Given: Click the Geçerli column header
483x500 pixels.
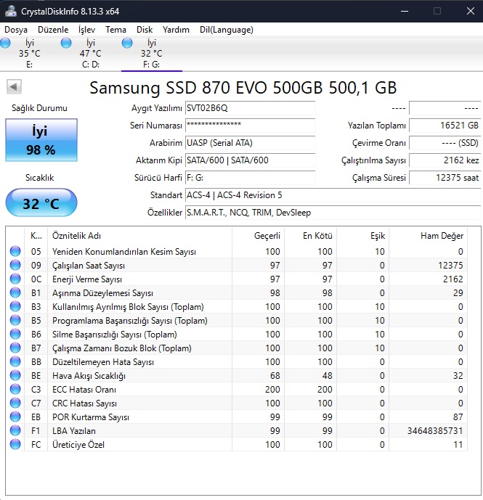Looking at the screenshot, I should point(259,236).
